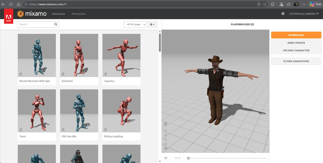Select the viewport zoom magnifier icon
This screenshot has width=323, height=163.
pos(166,139)
